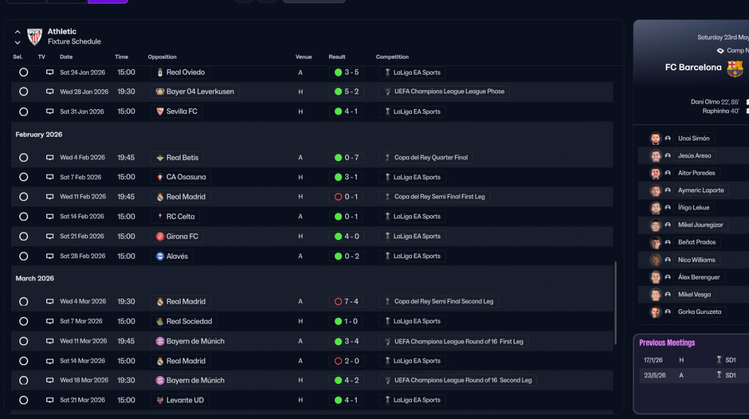Sort fixtures by the Competition column header
749x419 pixels.
pos(392,57)
